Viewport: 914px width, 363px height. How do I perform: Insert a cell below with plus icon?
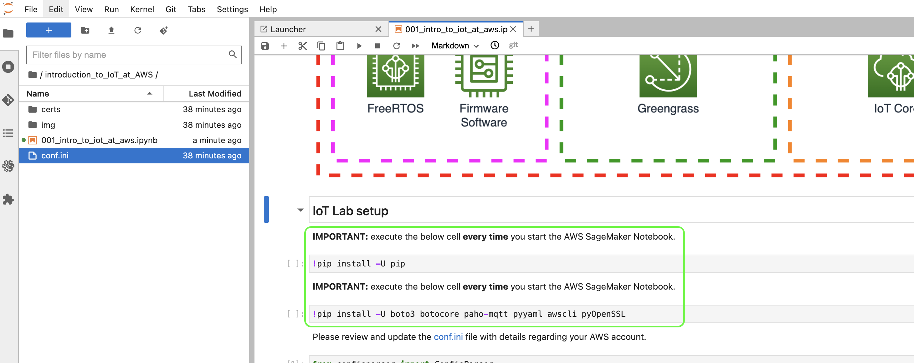click(x=284, y=46)
